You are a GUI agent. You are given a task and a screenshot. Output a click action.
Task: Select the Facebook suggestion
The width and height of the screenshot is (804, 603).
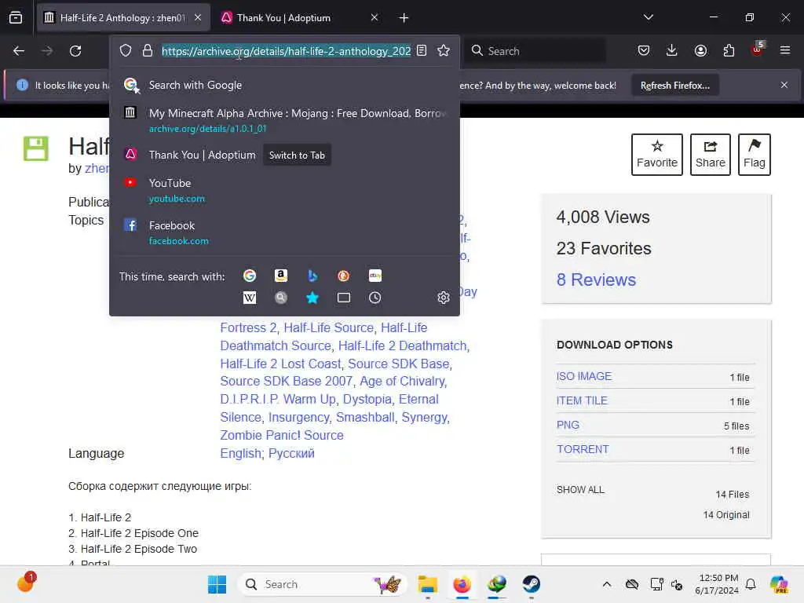coord(284,232)
